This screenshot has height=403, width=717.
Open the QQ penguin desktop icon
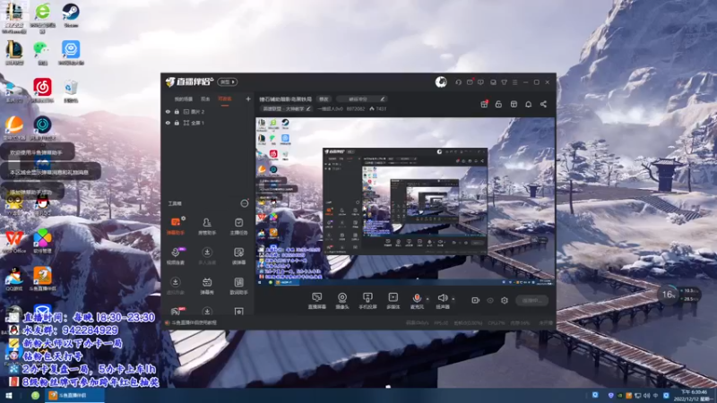pos(42,203)
